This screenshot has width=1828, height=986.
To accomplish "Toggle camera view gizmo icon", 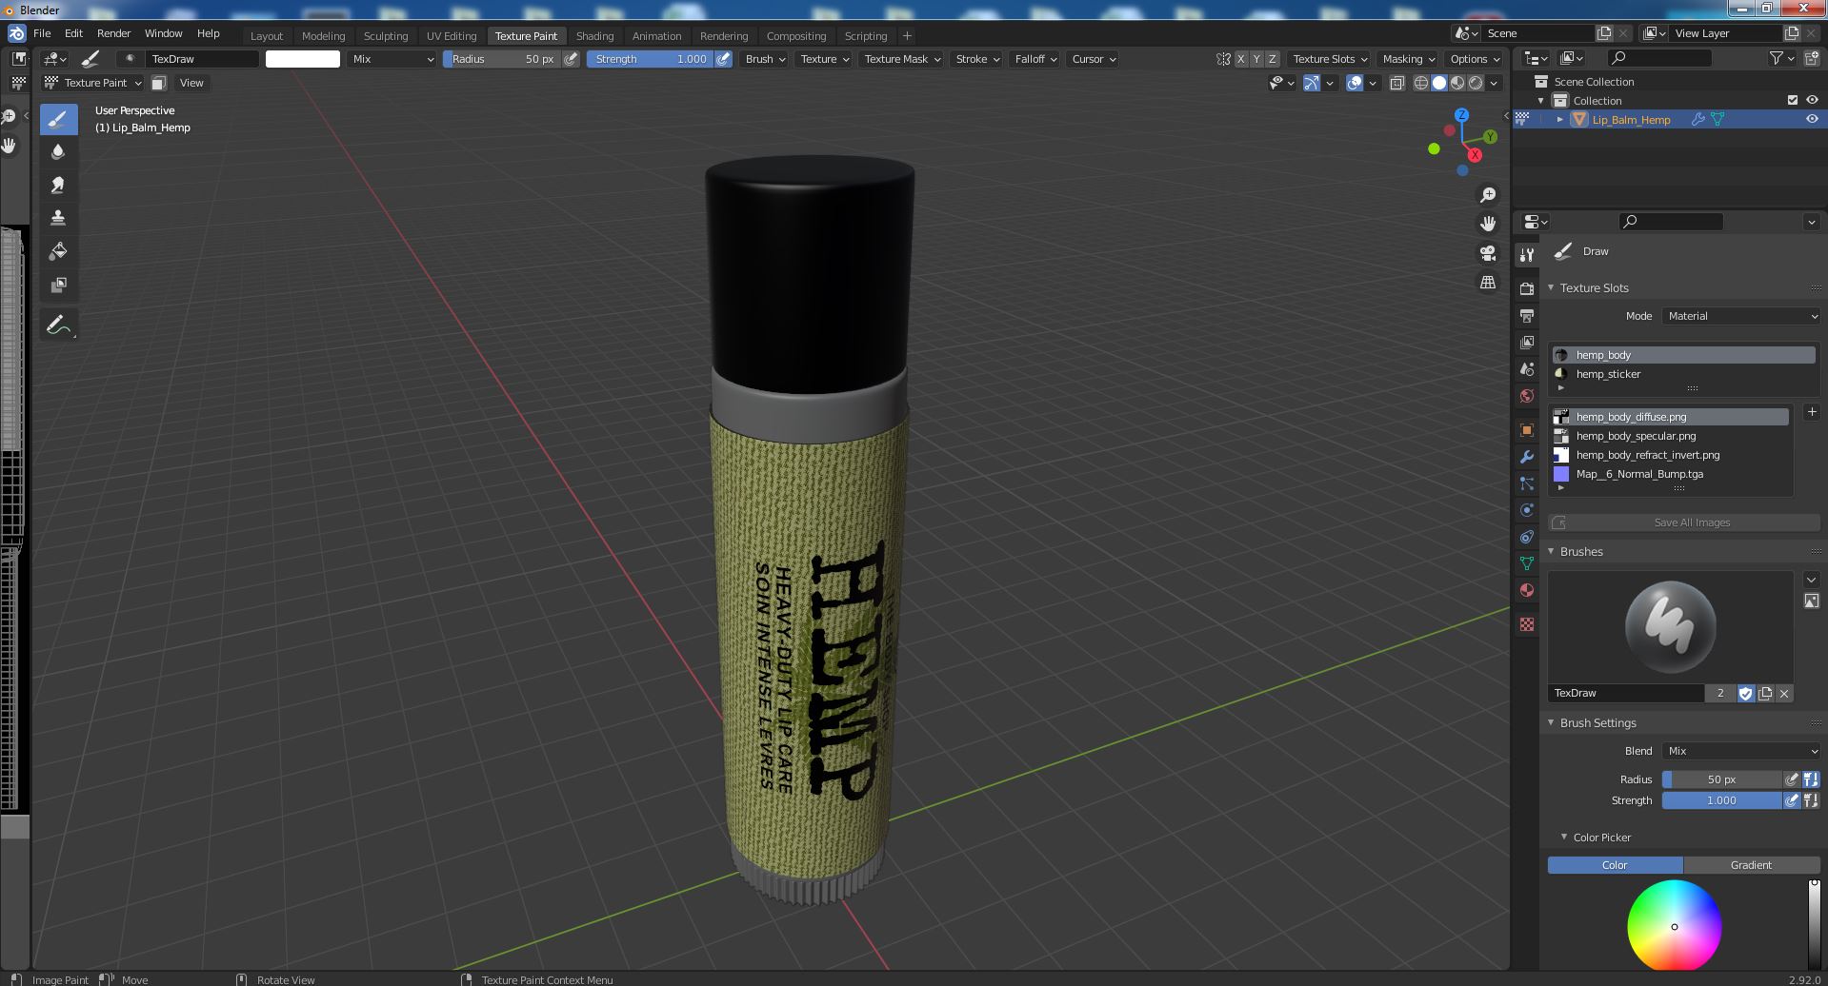I will [x=1487, y=253].
